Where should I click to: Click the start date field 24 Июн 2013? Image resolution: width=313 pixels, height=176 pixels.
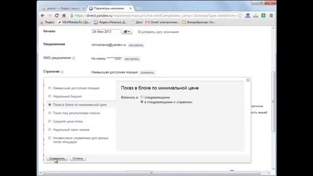tap(106, 31)
